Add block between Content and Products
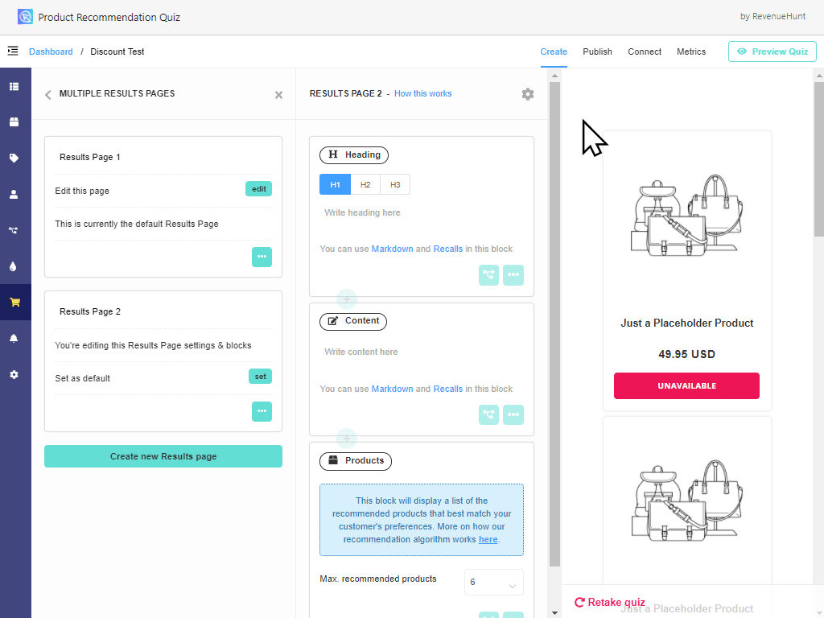This screenshot has height=618, width=824. click(347, 439)
